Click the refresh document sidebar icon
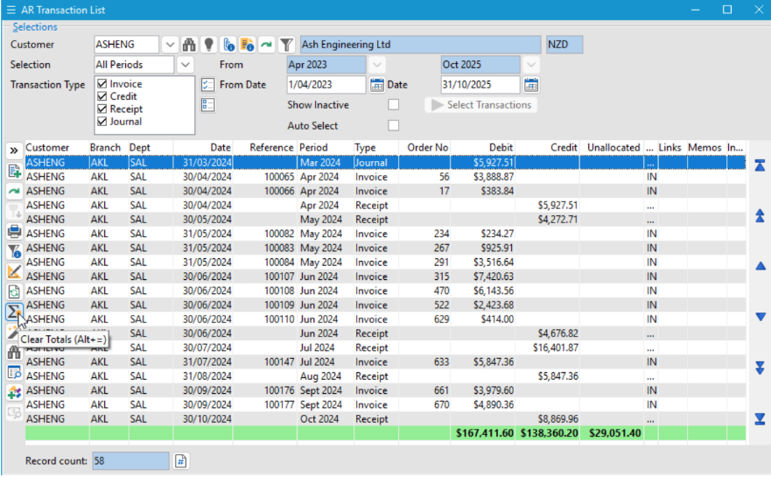Image resolution: width=771 pixels, height=477 pixels. (x=14, y=291)
